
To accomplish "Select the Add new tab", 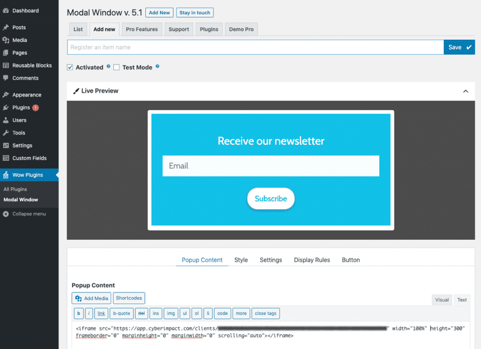I will pos(104,29).
